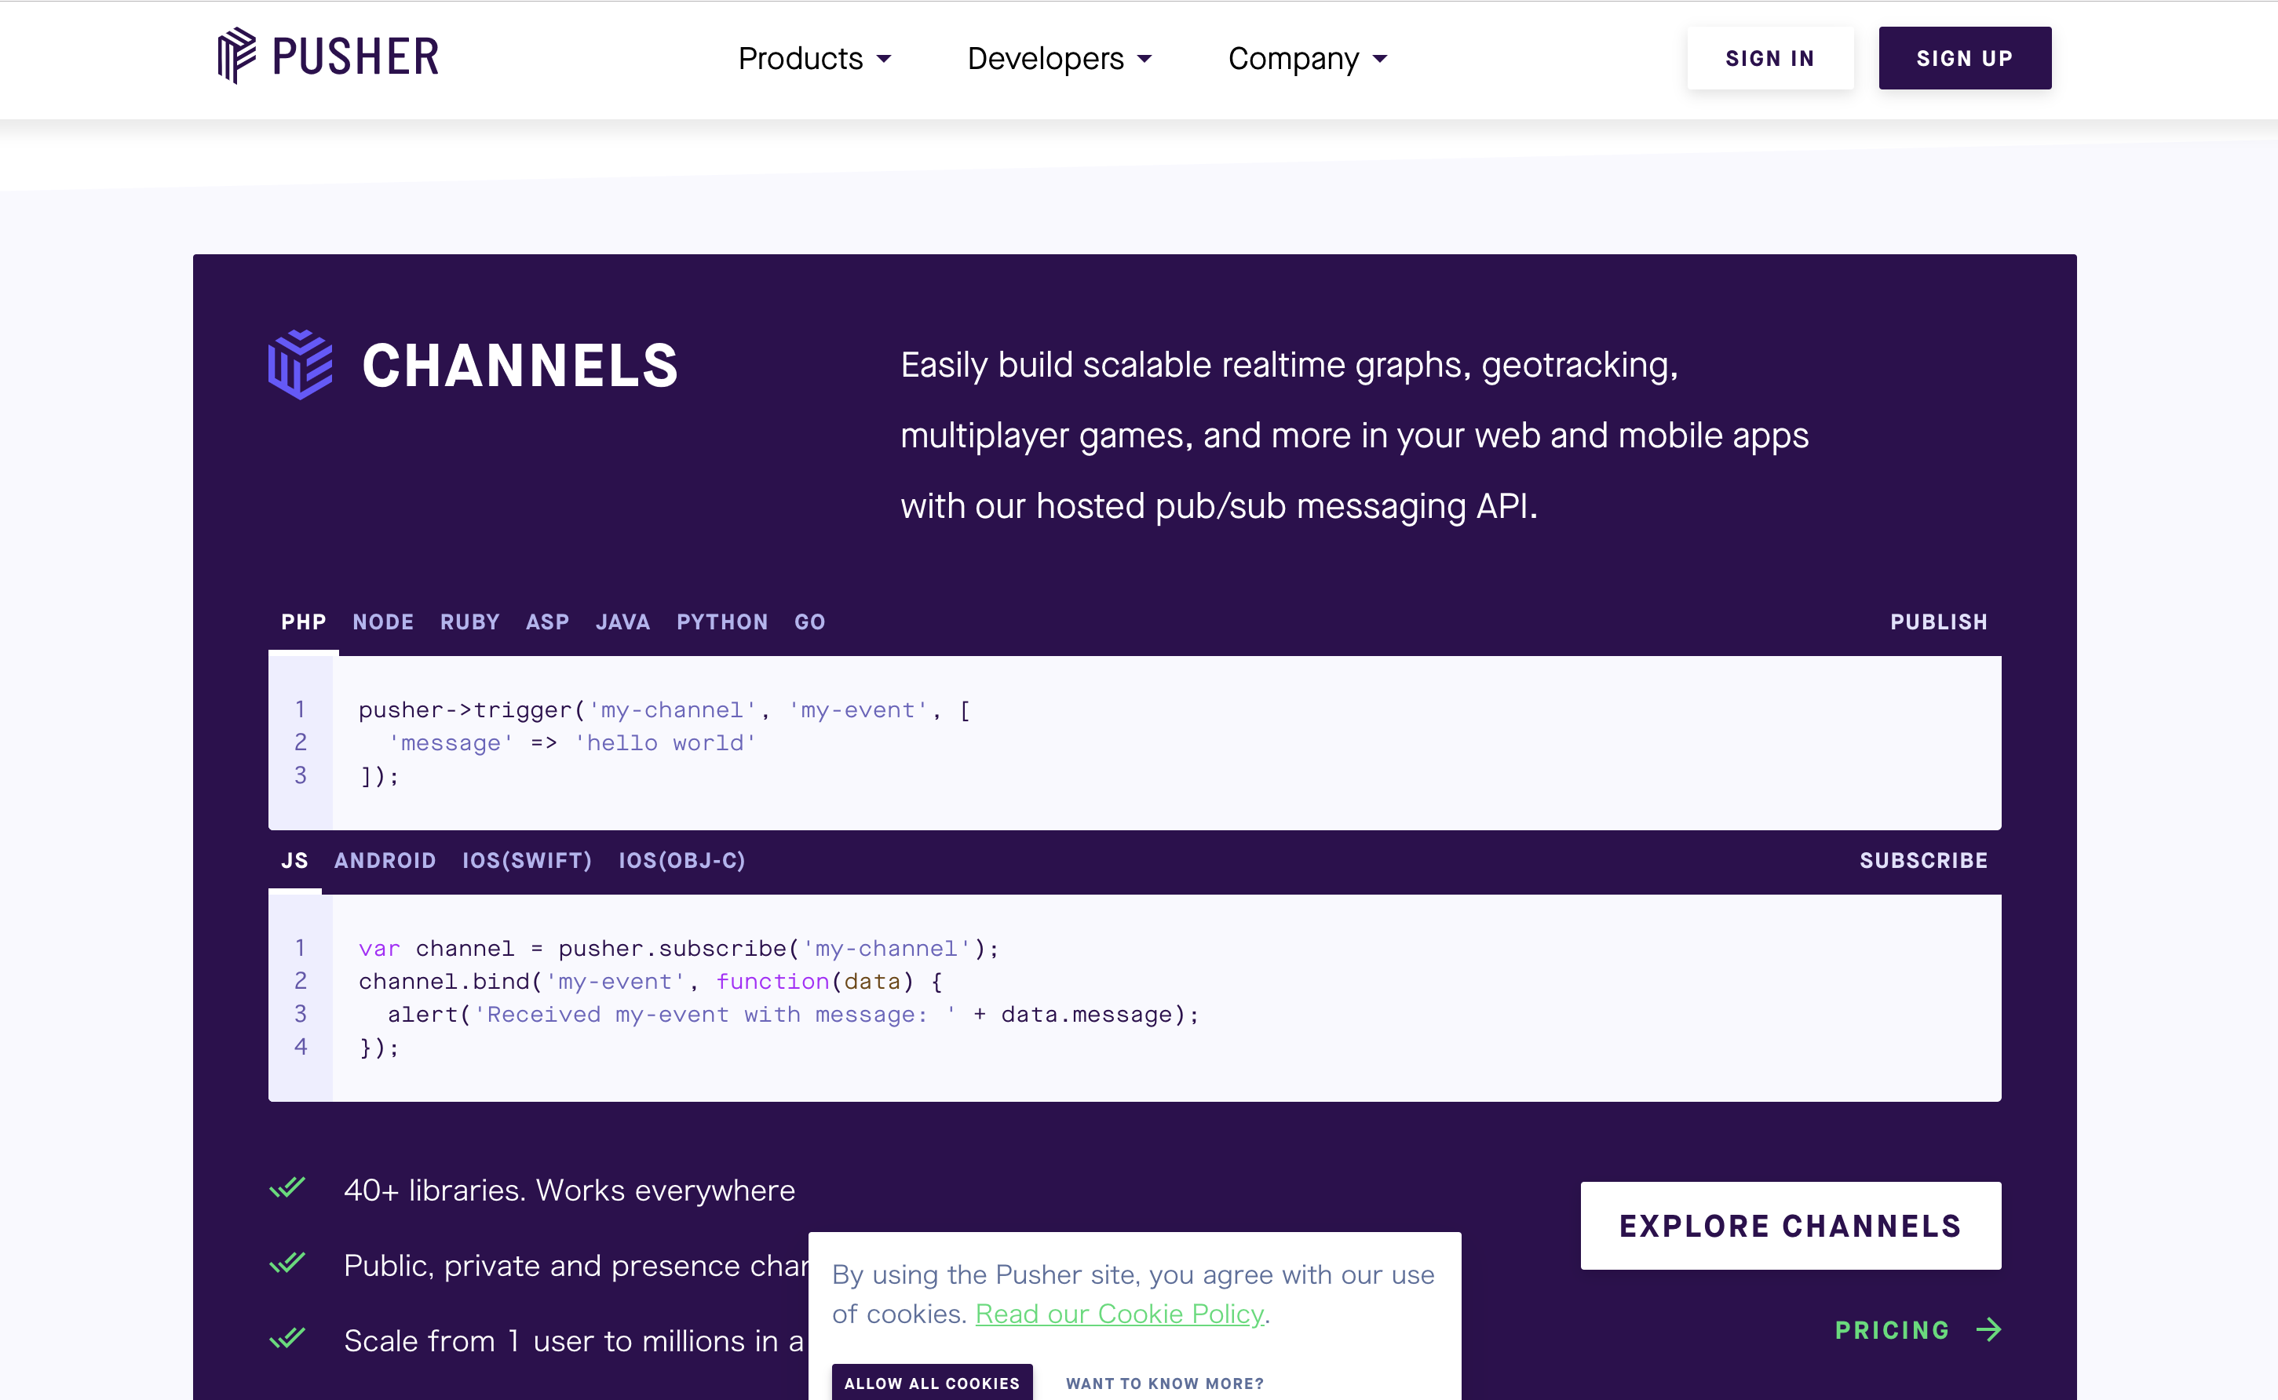The height and width of the screenshot is (1400, 2278).
Task: Click the SUBSCRIBE label above the code
Action: click(1923, 861)
